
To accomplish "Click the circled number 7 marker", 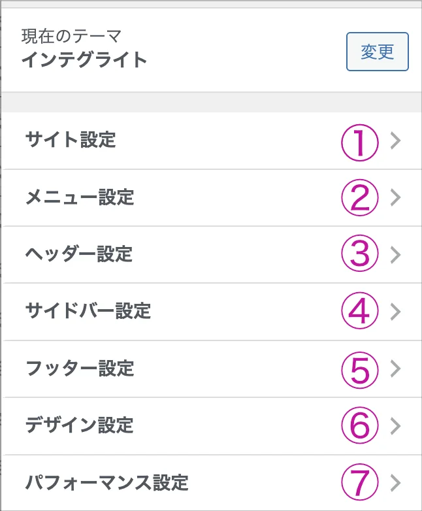I will coord(360,483).
